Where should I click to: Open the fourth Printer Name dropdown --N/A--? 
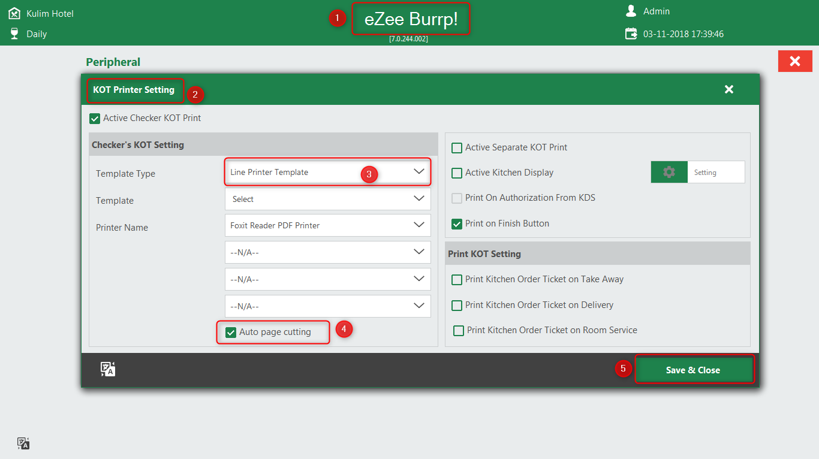click(328, 306)
